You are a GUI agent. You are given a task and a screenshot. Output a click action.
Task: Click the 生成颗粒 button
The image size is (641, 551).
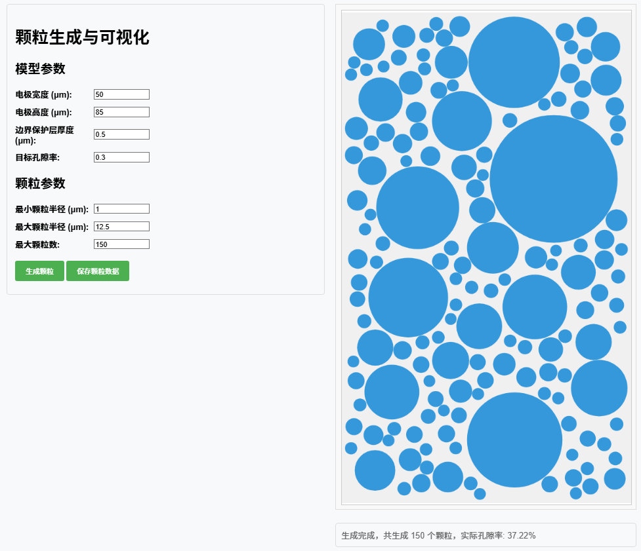39,271
